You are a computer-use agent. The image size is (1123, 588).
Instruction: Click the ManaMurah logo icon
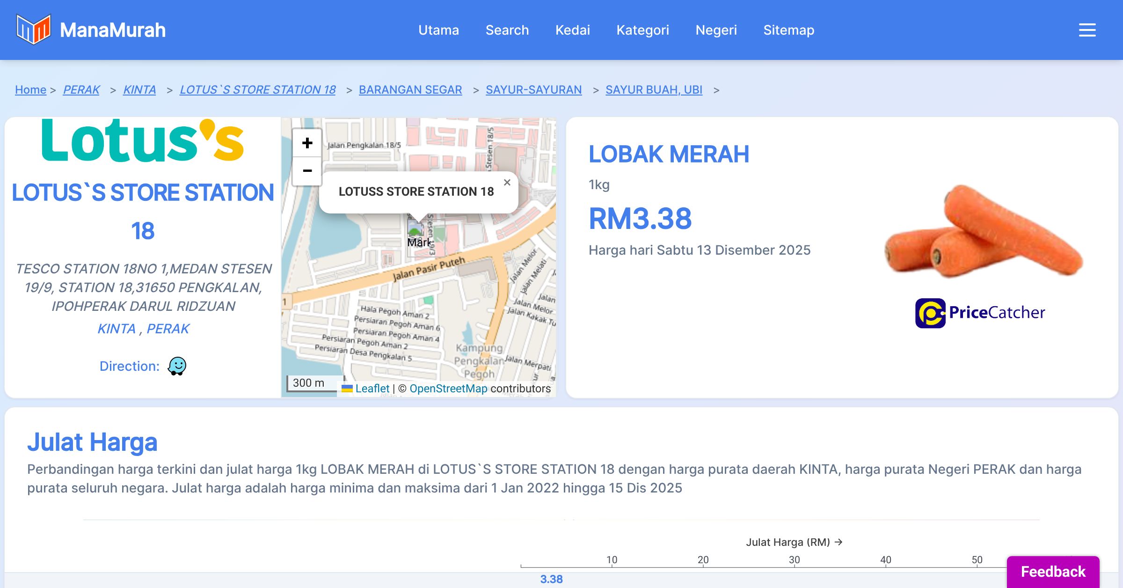coord(33,29)
